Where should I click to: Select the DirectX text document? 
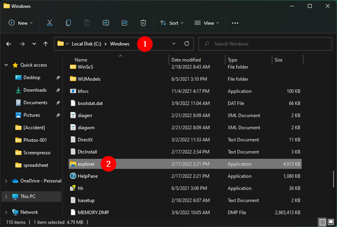[x=85, y=140]
